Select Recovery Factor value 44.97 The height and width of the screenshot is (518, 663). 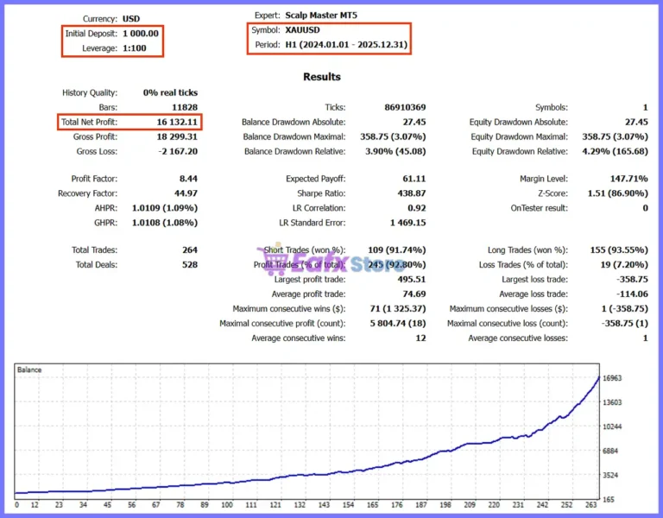click(x=186, y=193)
